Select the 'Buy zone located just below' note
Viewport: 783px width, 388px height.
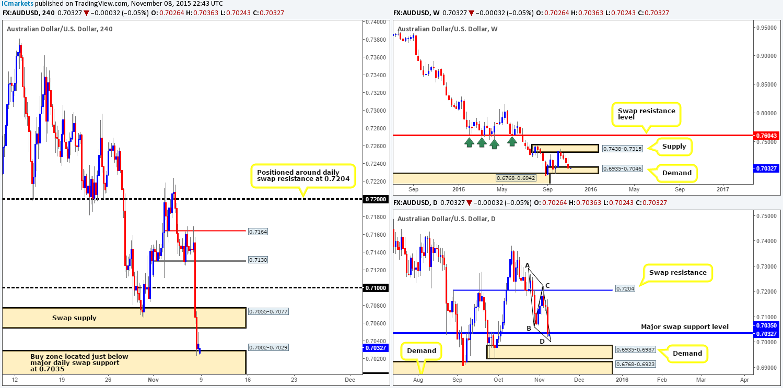coord(78,363)
